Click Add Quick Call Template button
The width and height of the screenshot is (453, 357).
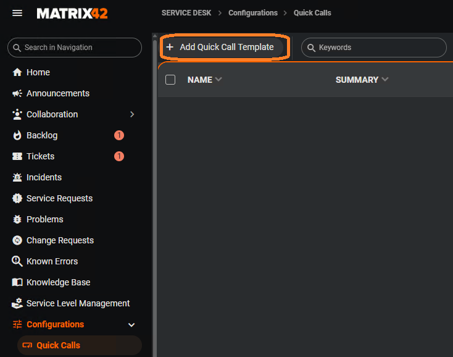[226, 47]
